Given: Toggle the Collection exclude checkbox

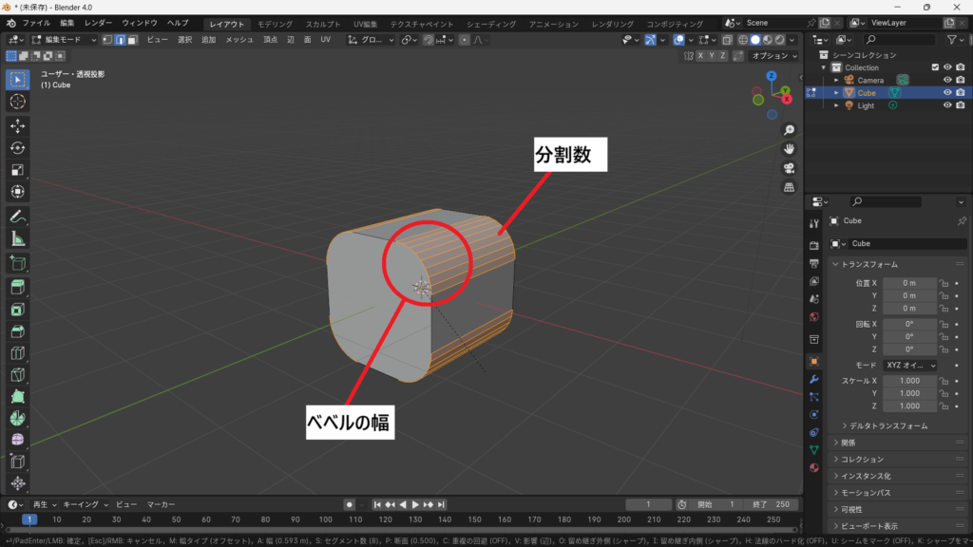Looking at the screenshot, I should 935,67.
